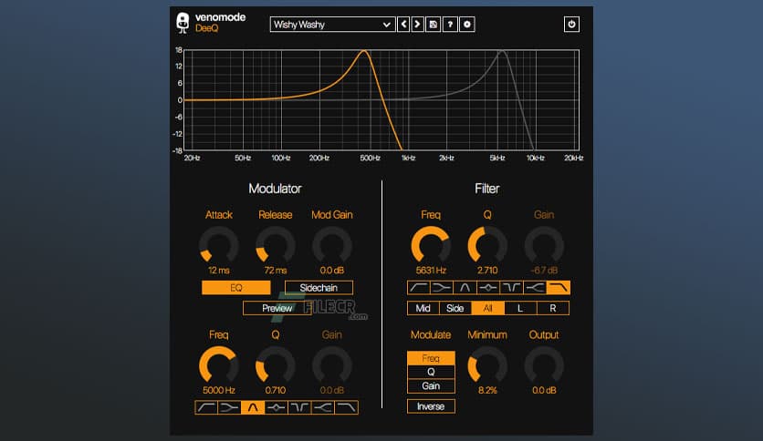Screen dimensions: 763x441
Task: Set filter channel to Mid
Action: point(423,308)
